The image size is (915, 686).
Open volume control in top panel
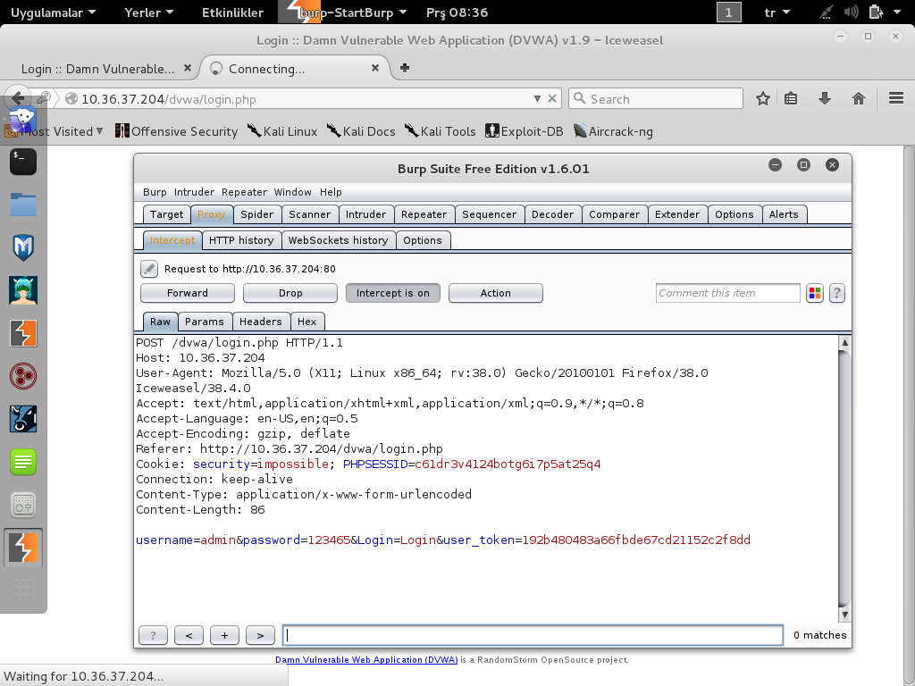coord(851,13)
